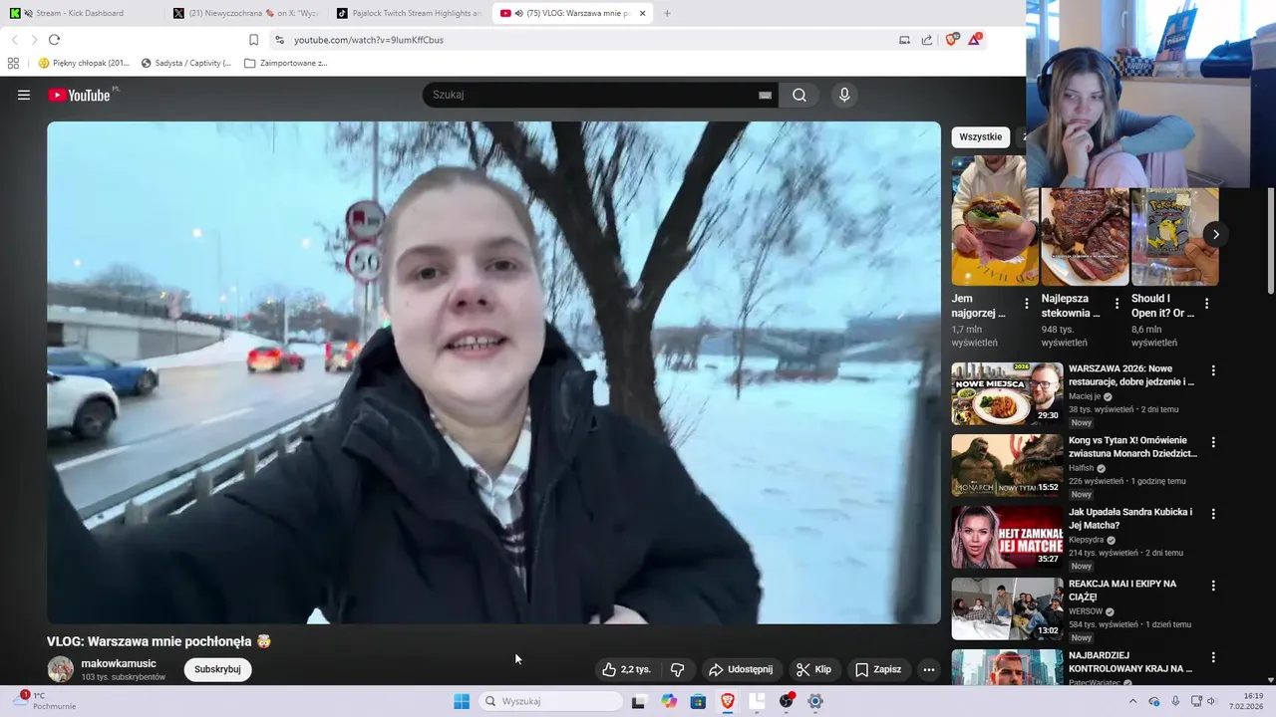
Task: Close the VLOG: Warszawa YouTube tab
Action: coord(642,13)
